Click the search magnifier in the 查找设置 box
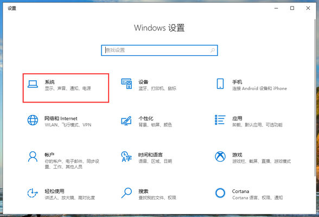Screen dimensions: 319x217 click(213, 50)
